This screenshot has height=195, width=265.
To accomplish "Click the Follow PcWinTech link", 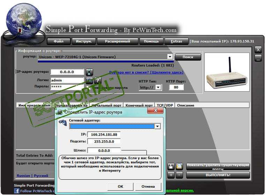I will (37, 191).
